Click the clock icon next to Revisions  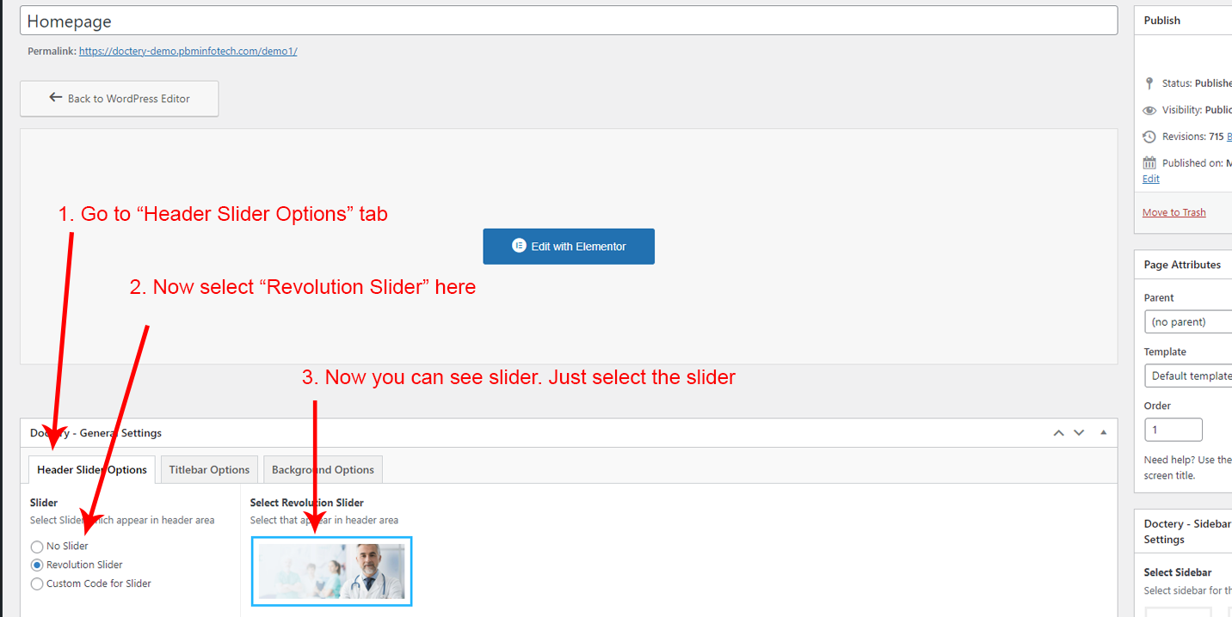click(1149, 137)
